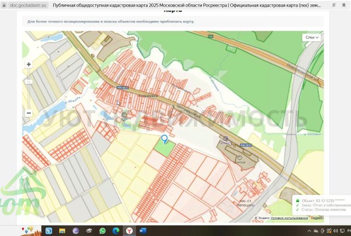The width and height of the screenshot is (351, 236).
Task: Open Условия использования link
Action: tap(289, 218)
